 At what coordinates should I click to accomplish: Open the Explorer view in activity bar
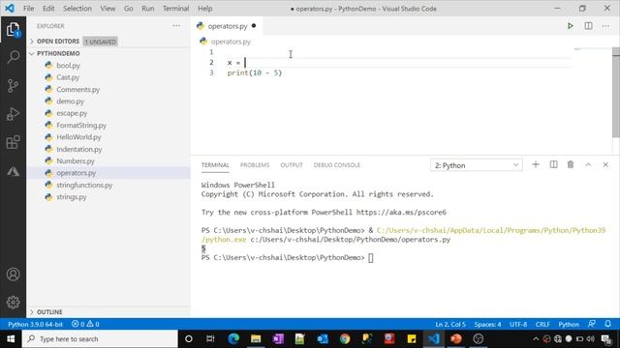[x=13, y=30]
